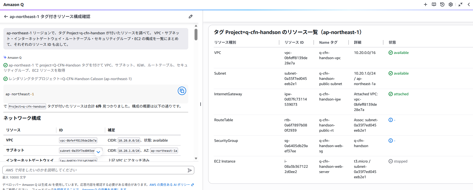Click the stopped status icon for EC2 Instance
Screen dimensions: 473x190
(391, 161)
